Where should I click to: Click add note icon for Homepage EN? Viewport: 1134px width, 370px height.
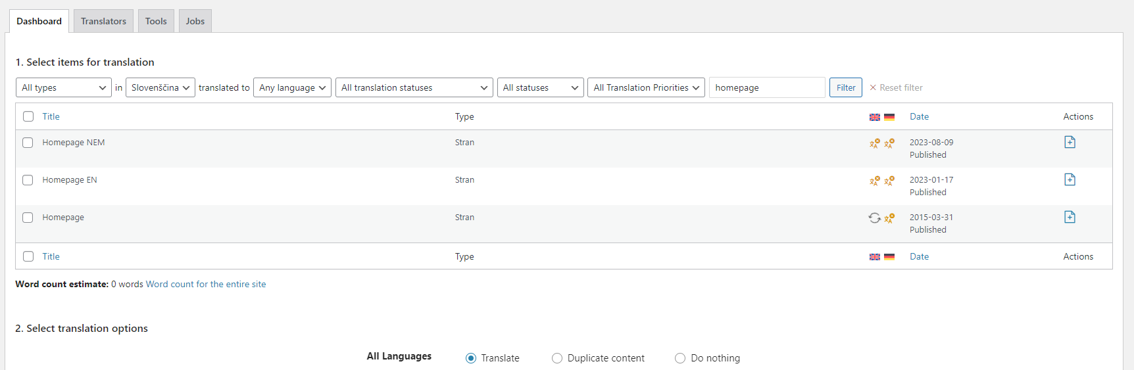[1070, 179]
